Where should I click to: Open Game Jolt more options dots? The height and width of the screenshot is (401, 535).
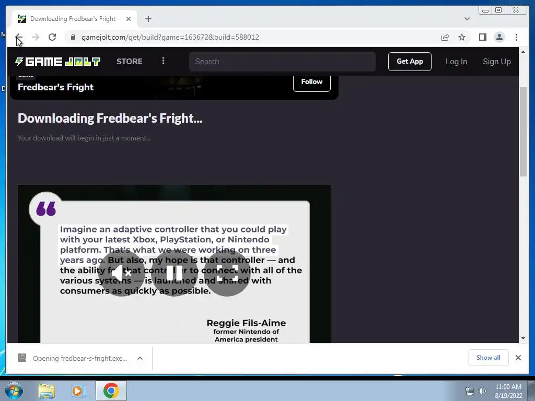tap(163, 61)
